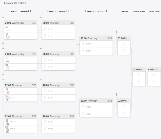Click the Lower Bracket section title
161x139 pixels.
coord(15,3)
